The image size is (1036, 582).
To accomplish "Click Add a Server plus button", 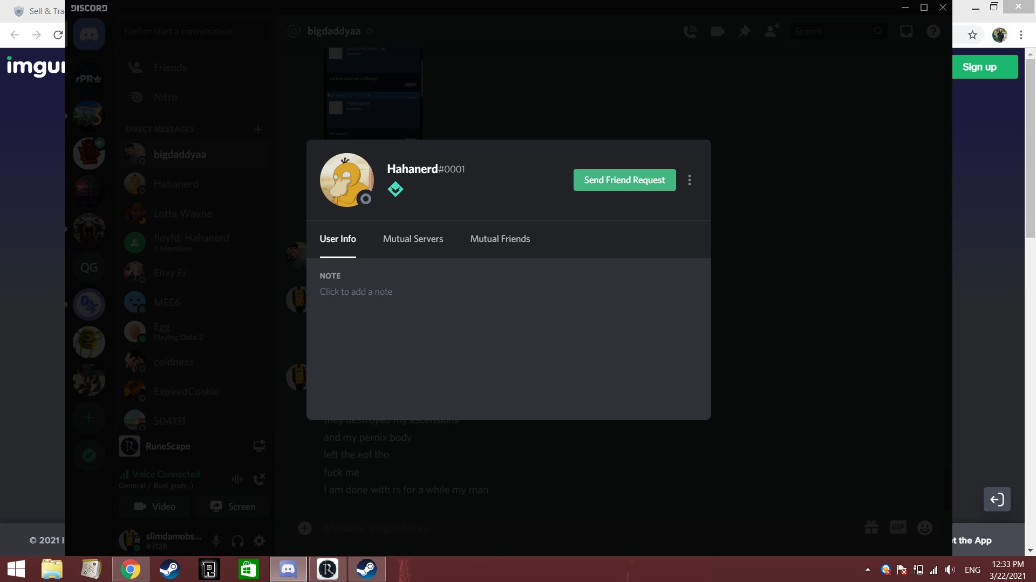I will [89, 418].
